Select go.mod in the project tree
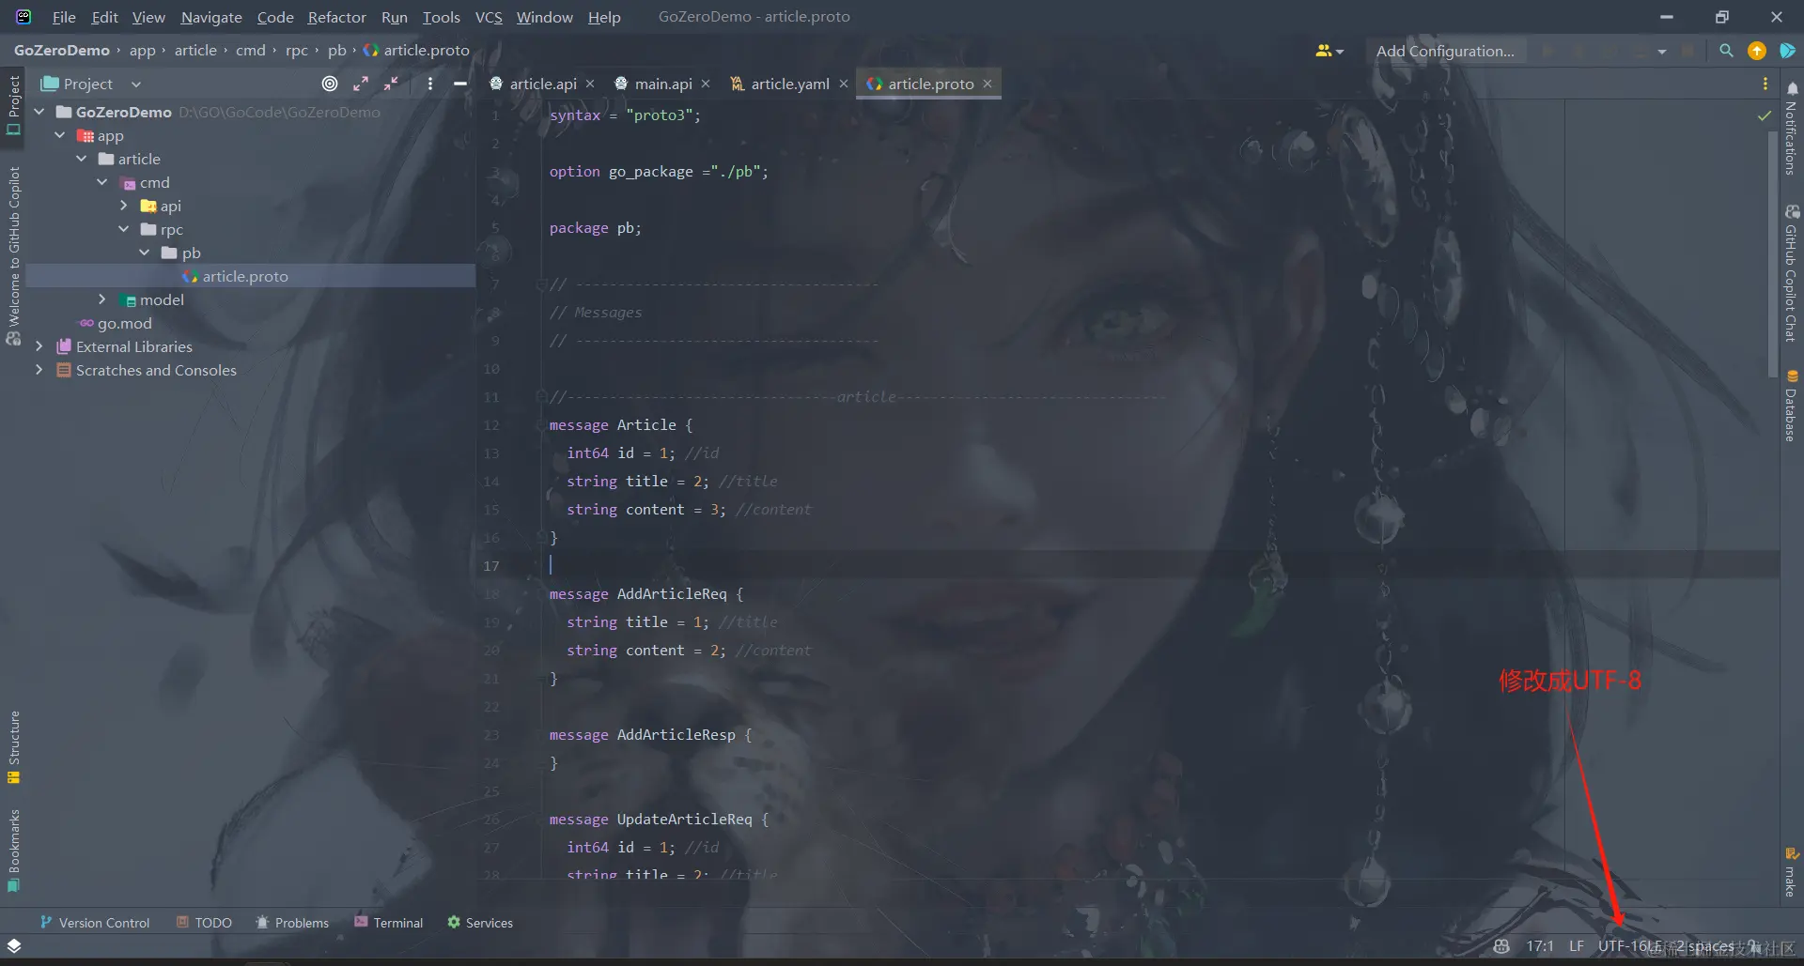 124,323
